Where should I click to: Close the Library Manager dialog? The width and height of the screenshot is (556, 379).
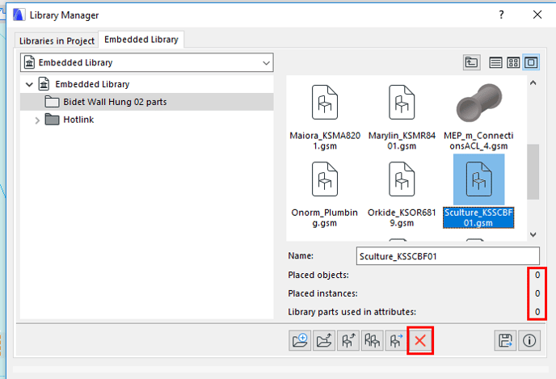537,15
